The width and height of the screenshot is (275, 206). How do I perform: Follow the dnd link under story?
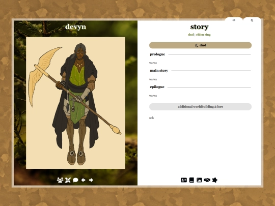[x=191, y=35]
